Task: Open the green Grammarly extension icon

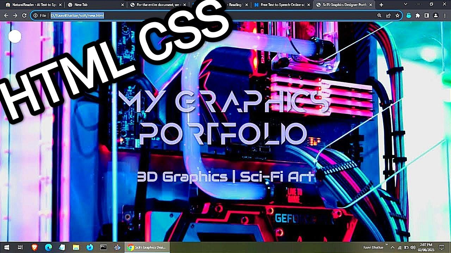Action: (409, 15)
